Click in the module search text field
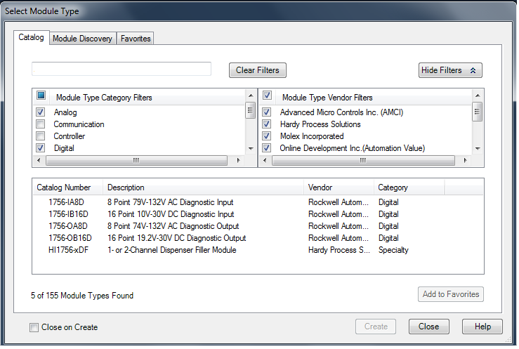The width and height of the screenshot is (519, 349). pyautogui.click(x=121, y=69)
